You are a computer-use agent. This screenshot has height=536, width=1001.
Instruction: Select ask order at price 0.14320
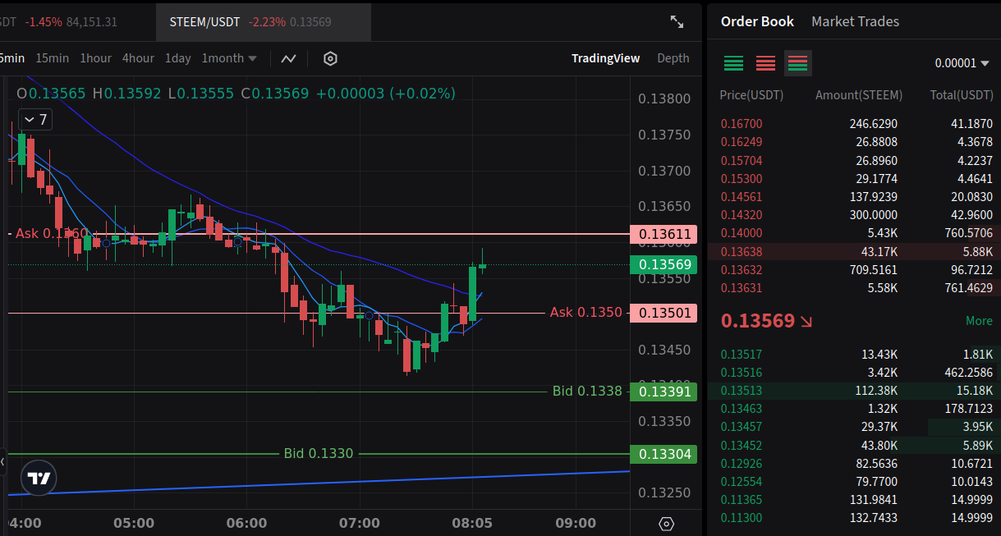point(854,215)
